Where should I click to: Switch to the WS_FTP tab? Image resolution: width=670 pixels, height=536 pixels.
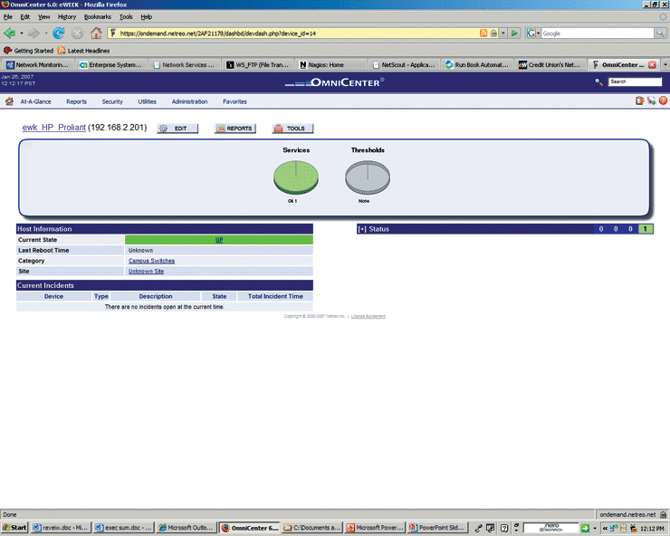click(x=258, y=64)
